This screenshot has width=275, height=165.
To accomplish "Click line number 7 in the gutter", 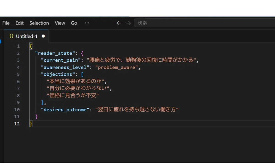I will coord(18,88).
